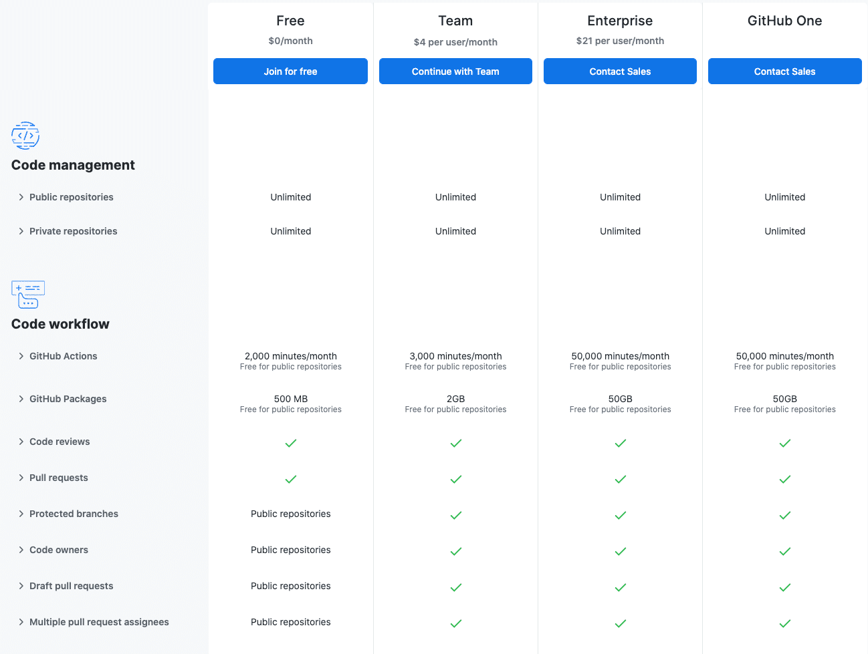Screen dimensions: 868x654
Task: Click the Free plan checkmark for Code reviews
Action: [x=290, y=443]
